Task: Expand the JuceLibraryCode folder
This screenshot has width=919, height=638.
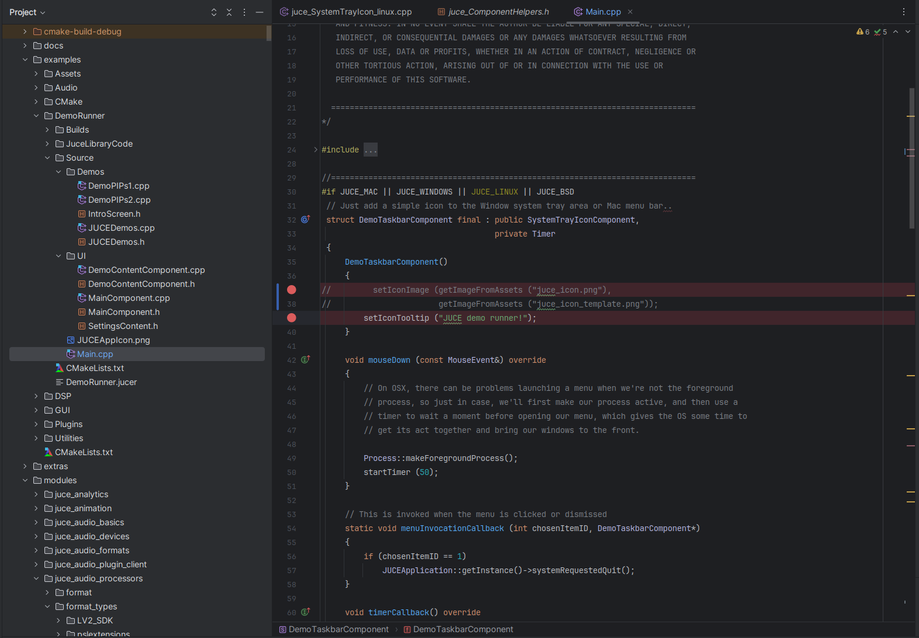Action: click(x=47, y=144)
